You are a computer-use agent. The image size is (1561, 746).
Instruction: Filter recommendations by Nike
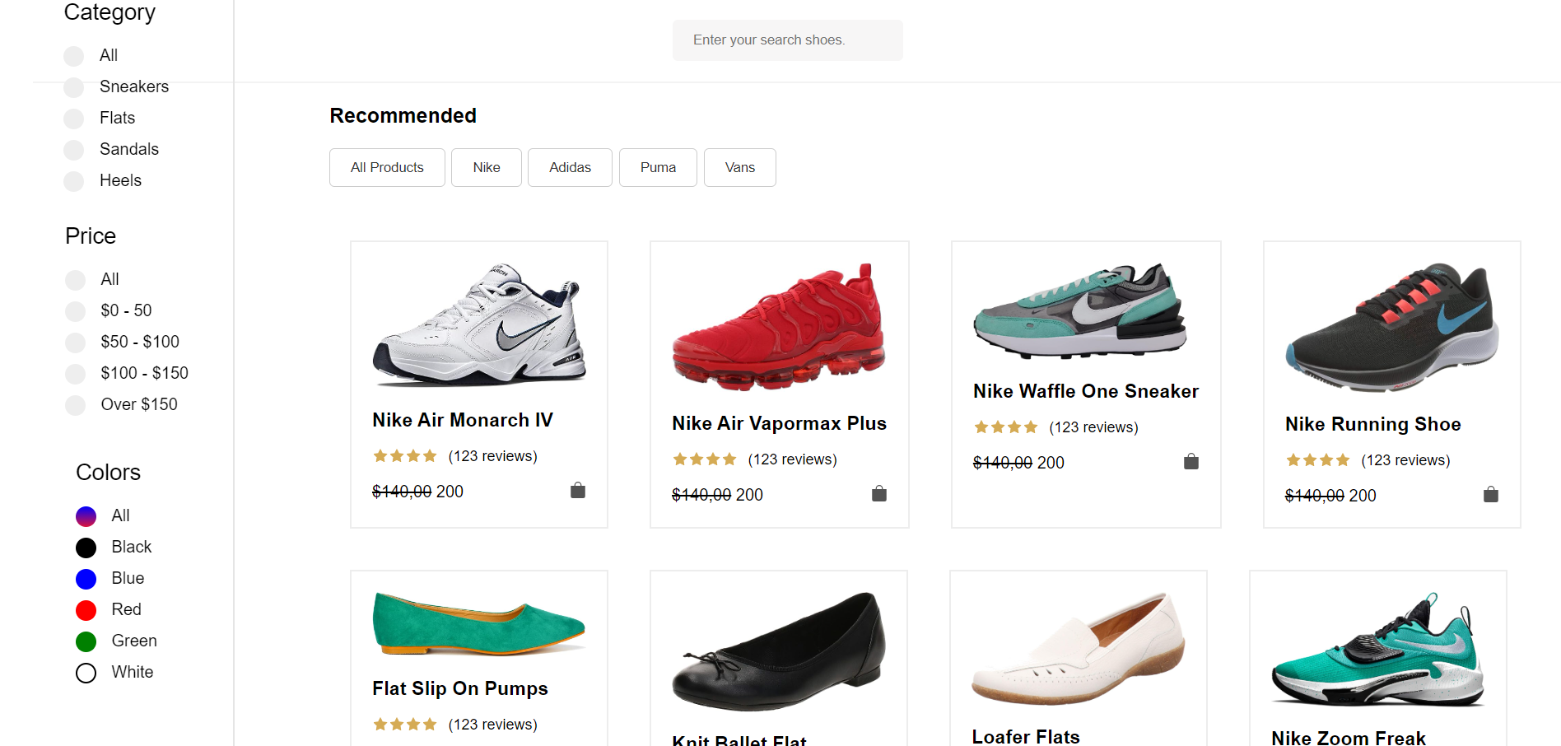pyautogui.click(x=487, y=167)
